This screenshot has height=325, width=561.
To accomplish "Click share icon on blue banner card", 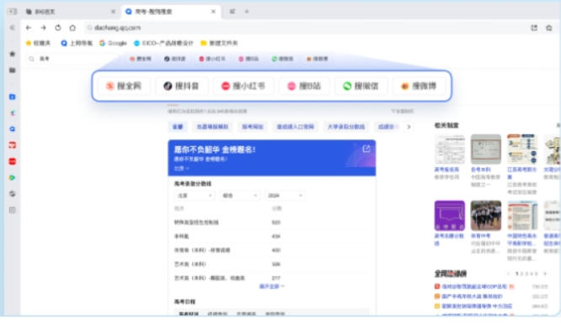I will click(366, 149).
